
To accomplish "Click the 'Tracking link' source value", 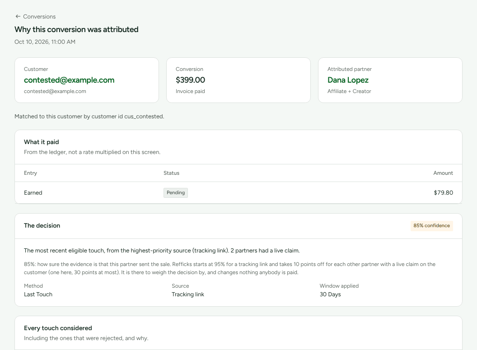I will [188, 294].
